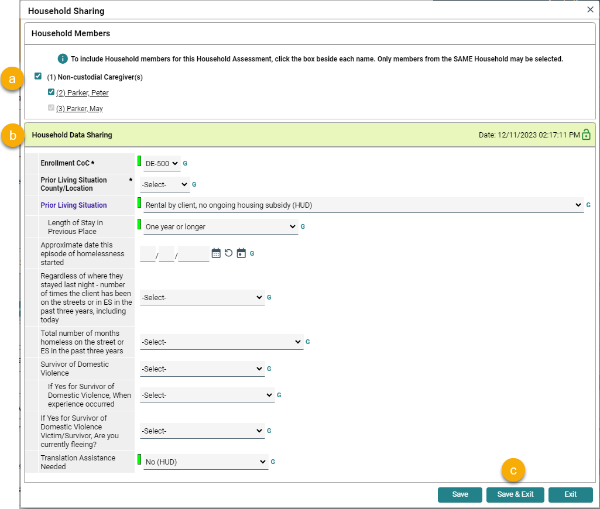This screenshot has height=509, width=600.
Task: Click G icon beside Survivor of Domestic Violence
Action: [269, 369]
